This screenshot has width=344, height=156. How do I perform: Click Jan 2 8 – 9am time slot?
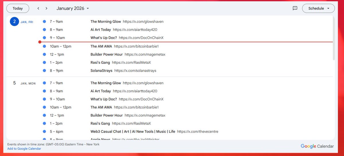pos(56,29)
